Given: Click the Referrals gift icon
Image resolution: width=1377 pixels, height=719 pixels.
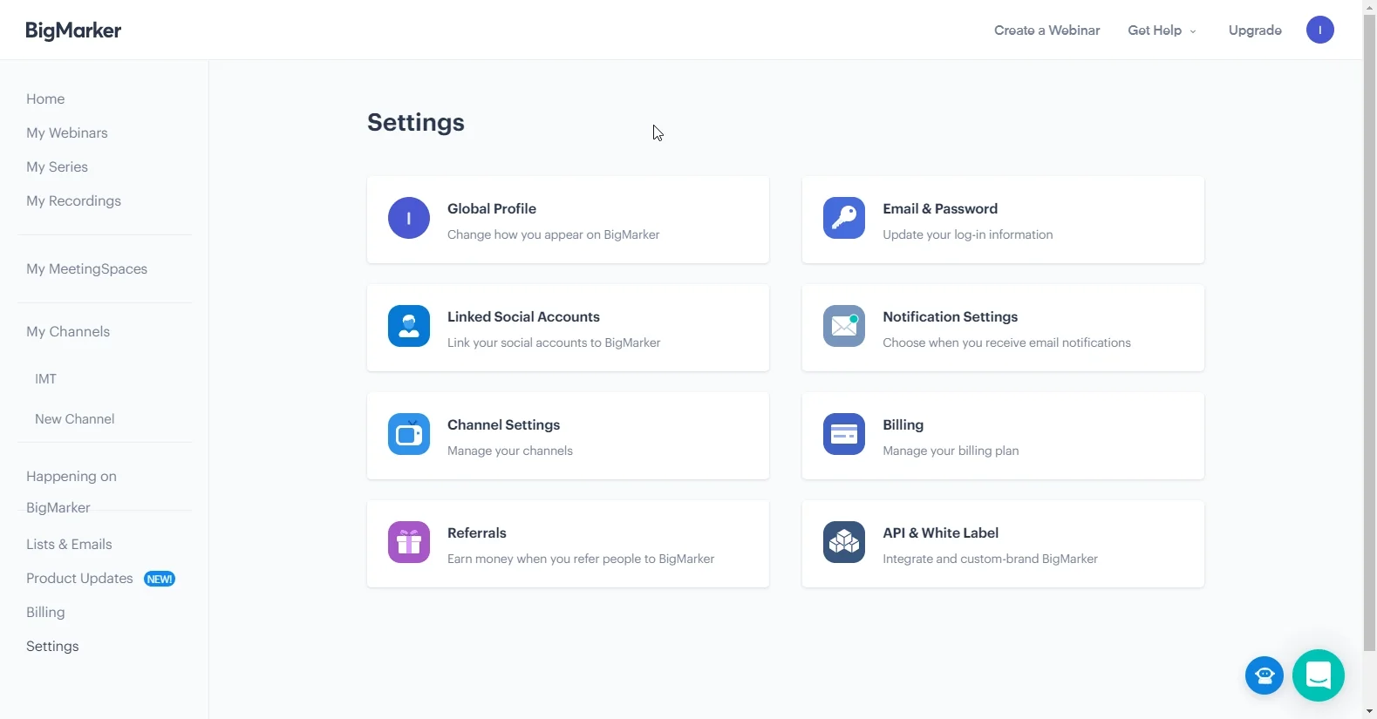Looking at the screenshot, I should 409,542.
